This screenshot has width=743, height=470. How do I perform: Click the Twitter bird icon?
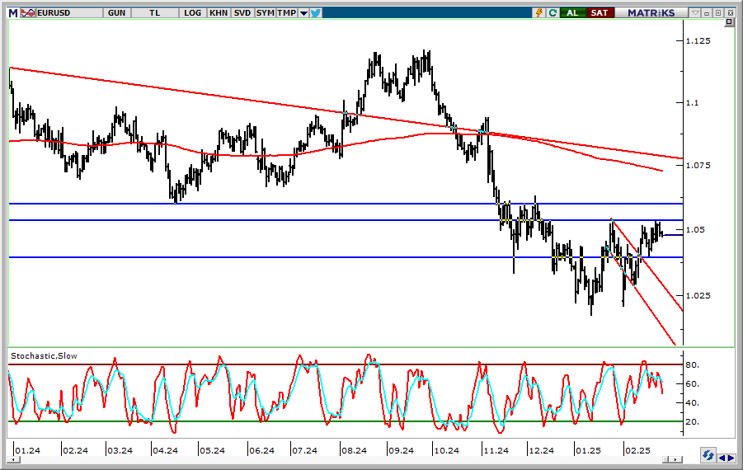pyautogui.click(x=316, y=13)
